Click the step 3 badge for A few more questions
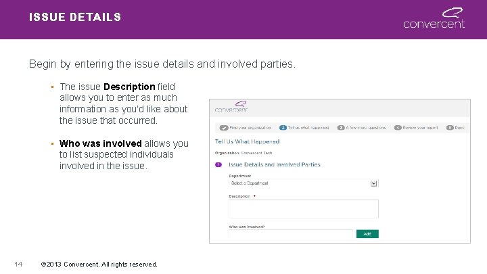 (x=340, y=127)
